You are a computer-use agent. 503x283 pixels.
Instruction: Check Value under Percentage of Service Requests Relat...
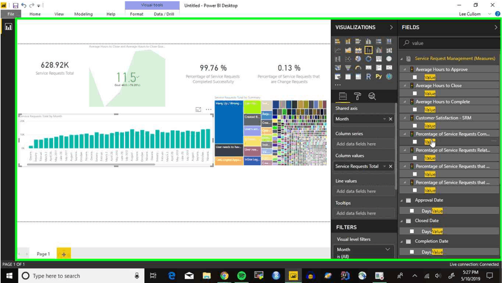(415, 158)
